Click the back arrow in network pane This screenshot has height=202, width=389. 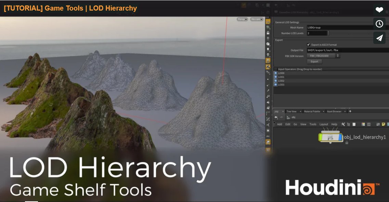point(276,117)
